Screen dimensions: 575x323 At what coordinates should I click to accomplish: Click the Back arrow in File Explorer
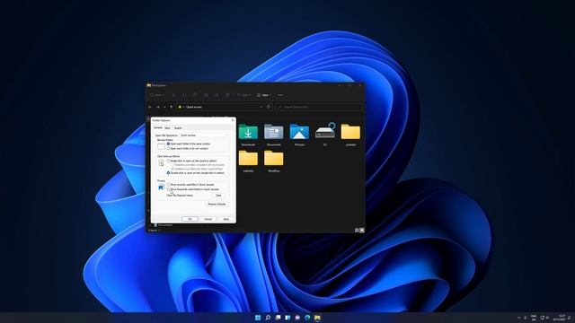point(150,107)
